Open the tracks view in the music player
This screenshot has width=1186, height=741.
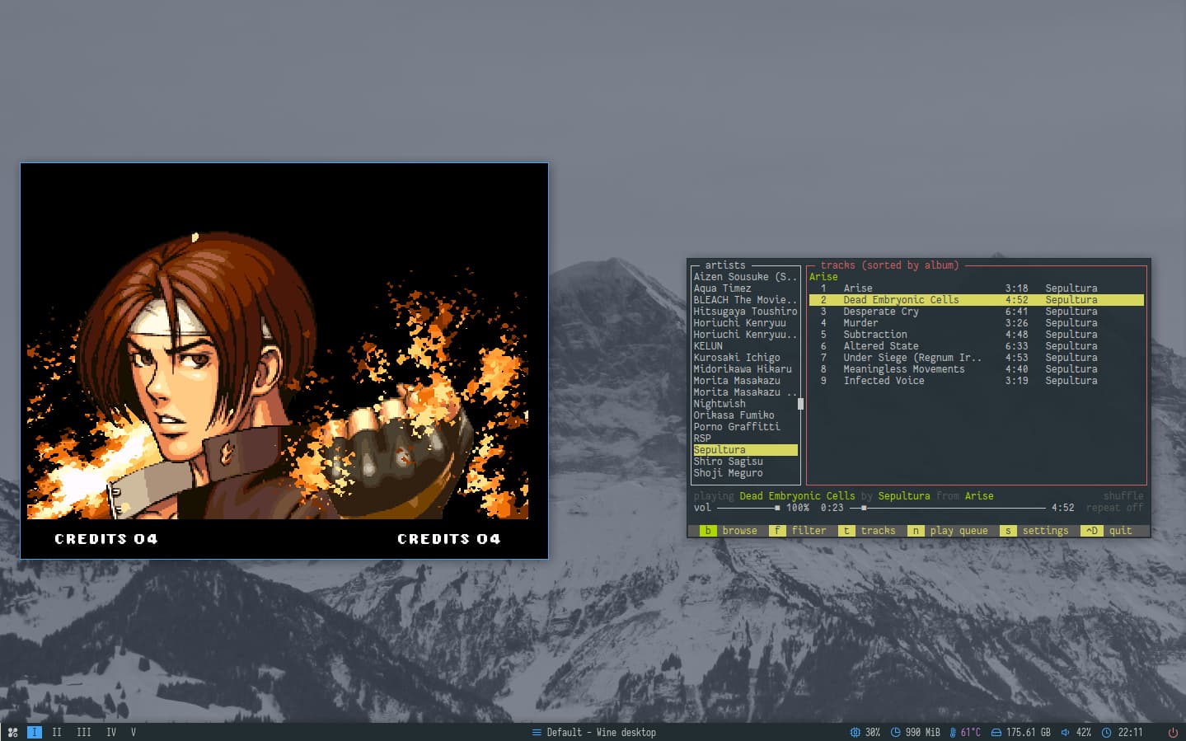coord(868,531)
